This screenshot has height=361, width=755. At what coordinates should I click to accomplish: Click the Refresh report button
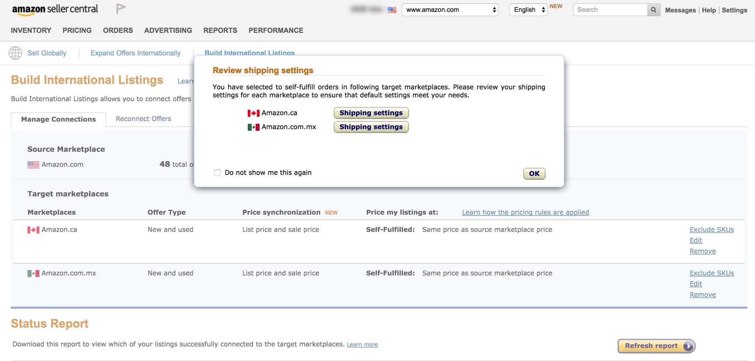click(656, 346)
